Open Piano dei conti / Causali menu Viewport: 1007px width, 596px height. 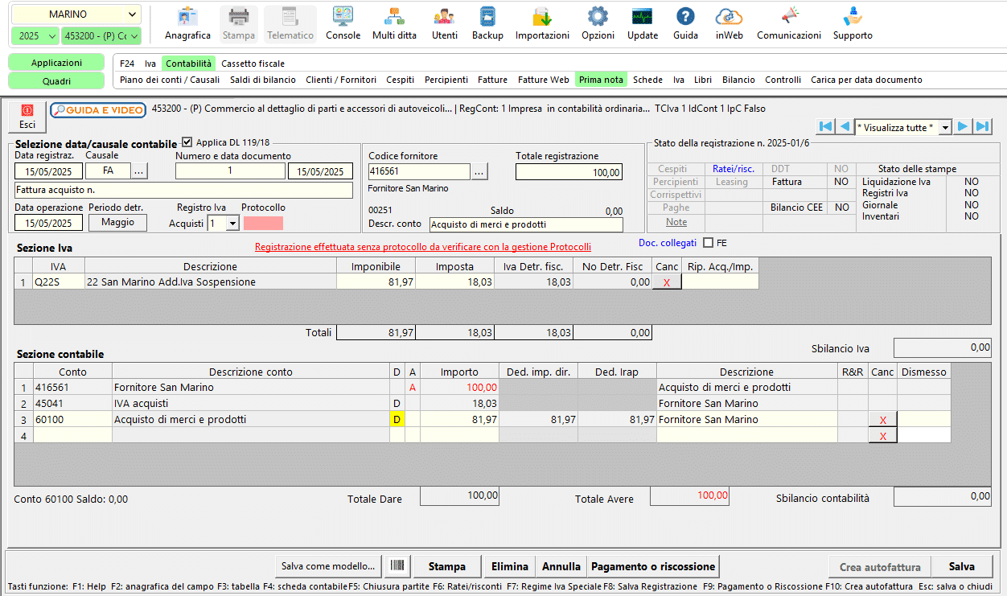(170, 80)
